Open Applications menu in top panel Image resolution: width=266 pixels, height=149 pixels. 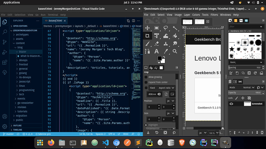[12, 2]
